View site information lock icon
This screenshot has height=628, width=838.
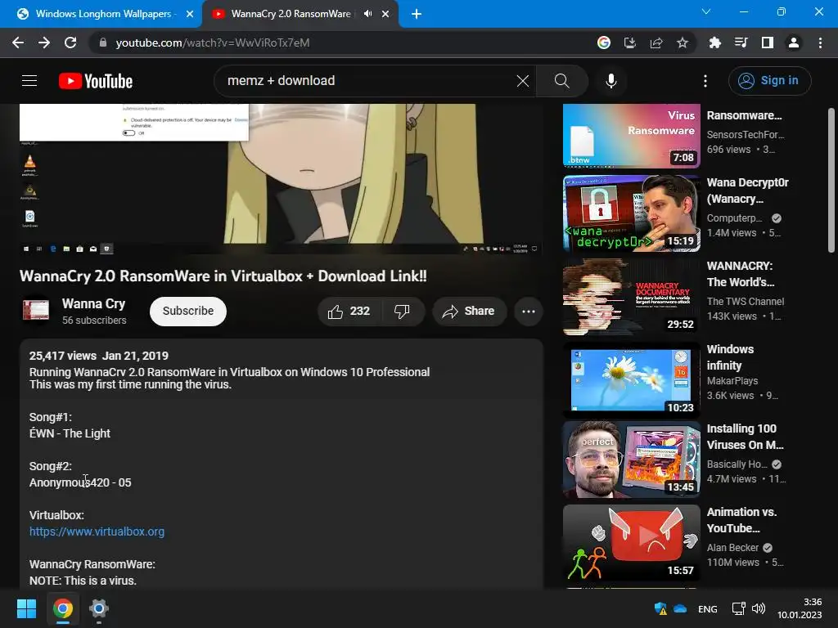click(103, 43)
